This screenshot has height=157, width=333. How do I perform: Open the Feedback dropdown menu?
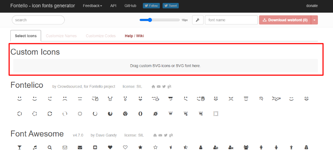pyautogui.click(x=92, y=6)
